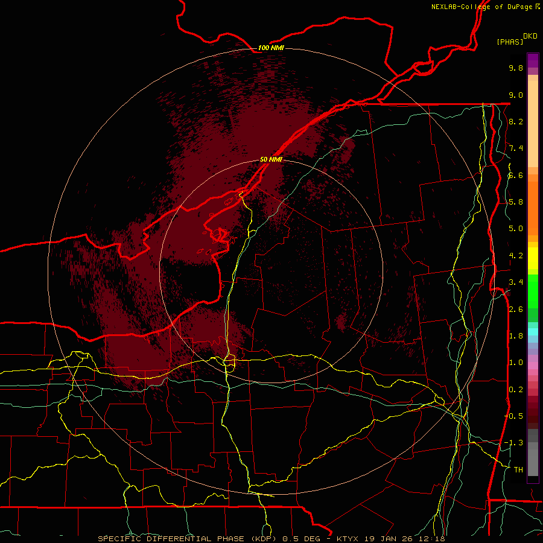Click the 1.8 value on color scale
The height and width of the screenshot is (543, 543).
(516, 336)
